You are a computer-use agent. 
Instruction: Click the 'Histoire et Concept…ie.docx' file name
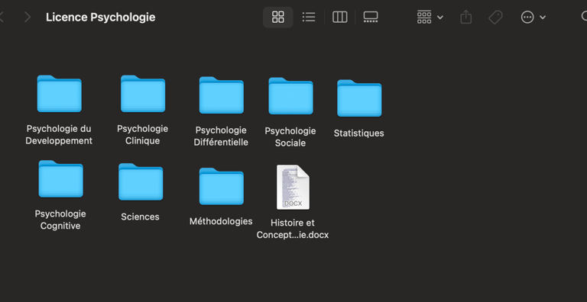pyautogui.click(x=293, y=229)
